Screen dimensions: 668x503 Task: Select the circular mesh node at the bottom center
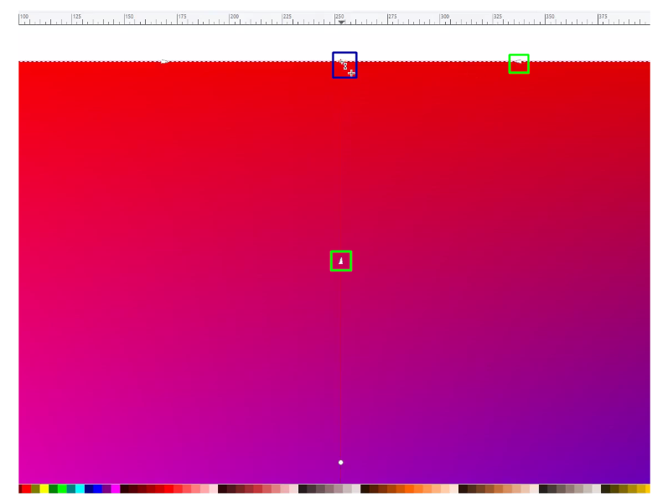tap(341, 462)
